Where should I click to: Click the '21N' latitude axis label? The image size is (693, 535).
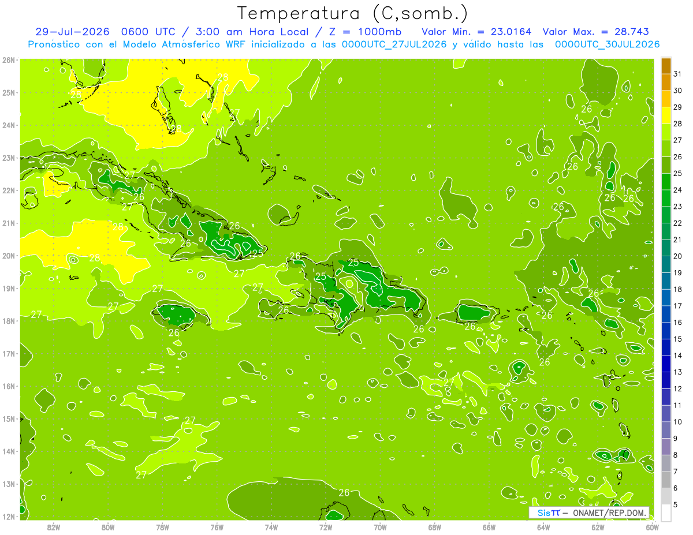coord(8,223)
